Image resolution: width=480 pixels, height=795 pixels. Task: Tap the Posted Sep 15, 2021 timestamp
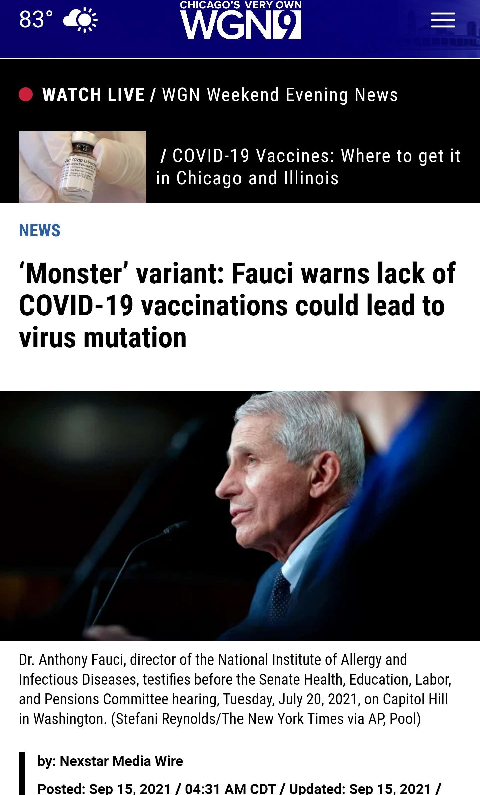pyautogui.click(x=157, y=789)
